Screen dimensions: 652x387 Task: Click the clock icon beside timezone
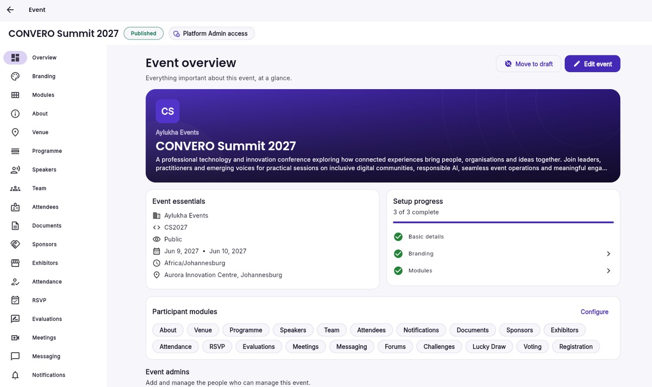click(x=156, y=263)
